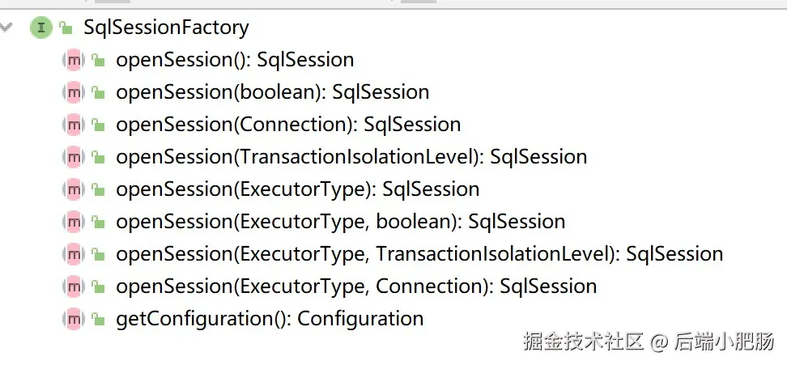Select openSession(ExecutorType, Connection) method entry

(356, 286)
